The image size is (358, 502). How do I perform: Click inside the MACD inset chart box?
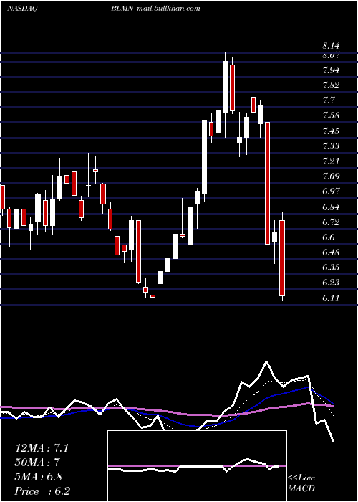[x=197, y=466]
